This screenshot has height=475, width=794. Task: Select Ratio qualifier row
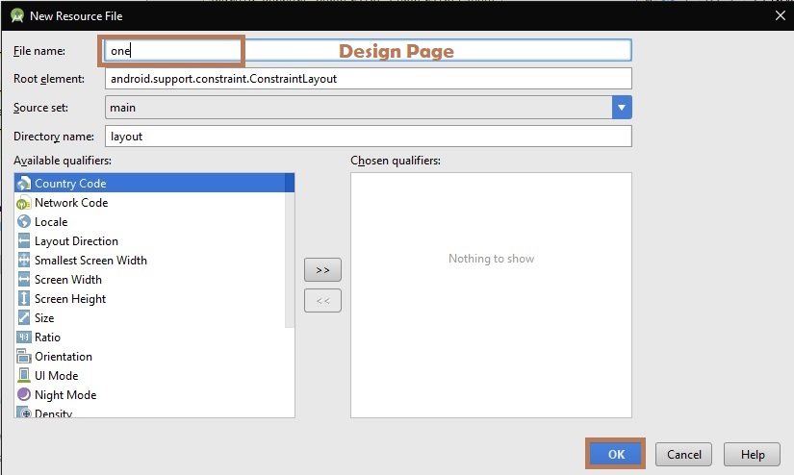(154, 337)
